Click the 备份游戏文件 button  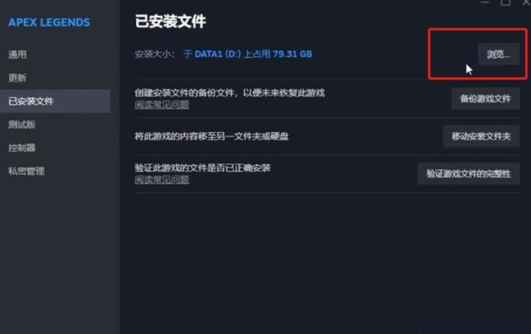pyautogui.click(x=485, y=99)
